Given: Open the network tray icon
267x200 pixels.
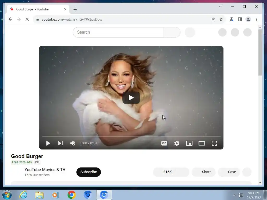Looking at the screenshot, I should [x=241, y=195].
